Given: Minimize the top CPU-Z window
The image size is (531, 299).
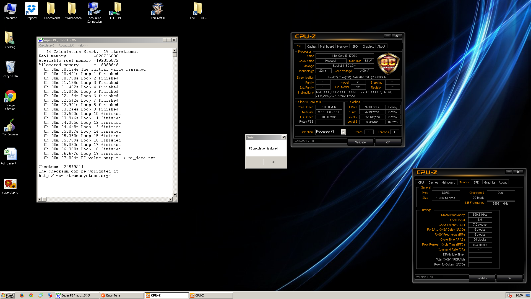Looking at the screenshot, I should click(x=387, y=36).
